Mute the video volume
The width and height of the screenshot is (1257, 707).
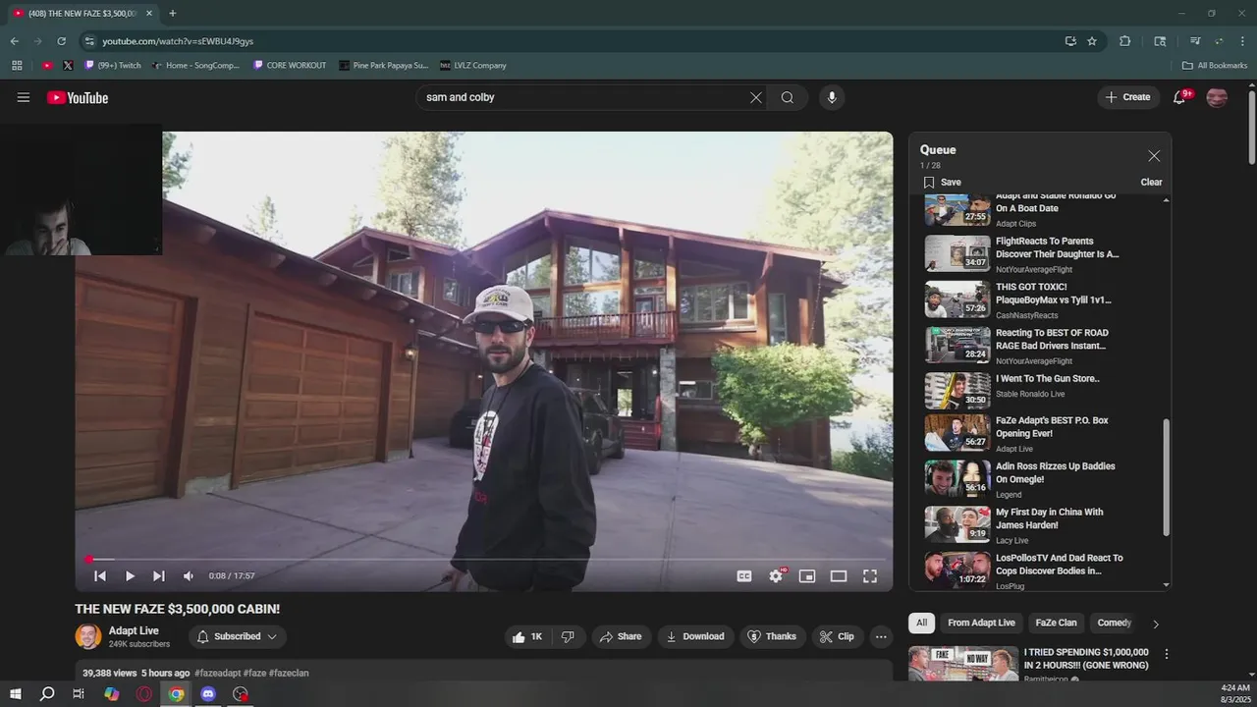coord(189,576)
